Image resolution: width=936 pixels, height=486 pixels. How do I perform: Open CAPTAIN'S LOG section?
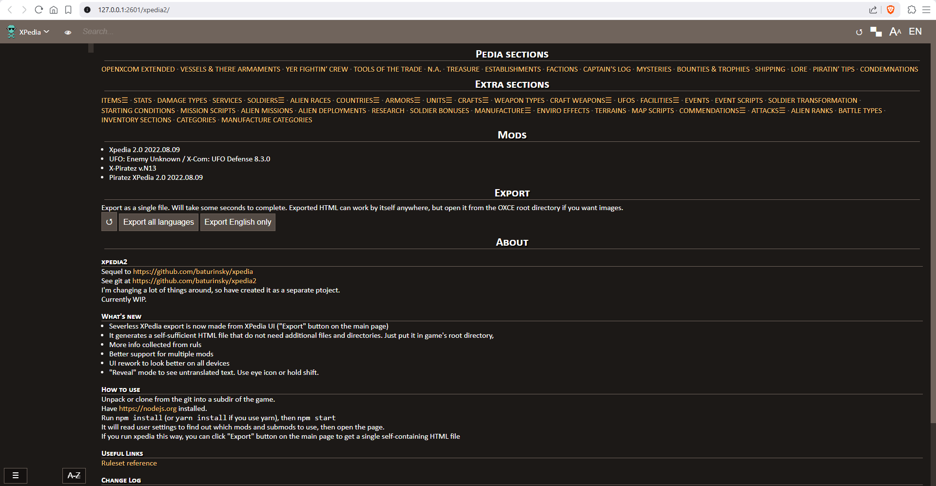click(607, 69)
